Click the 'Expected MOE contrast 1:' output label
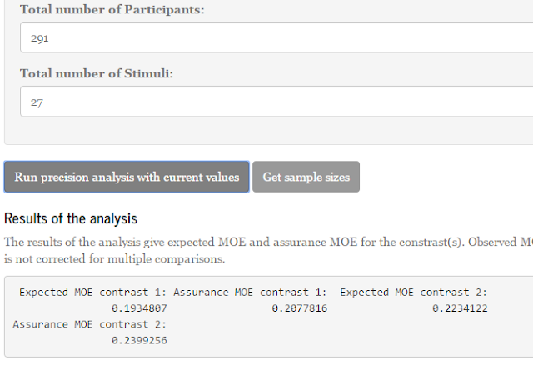533x375 pixels. [92, 292]
